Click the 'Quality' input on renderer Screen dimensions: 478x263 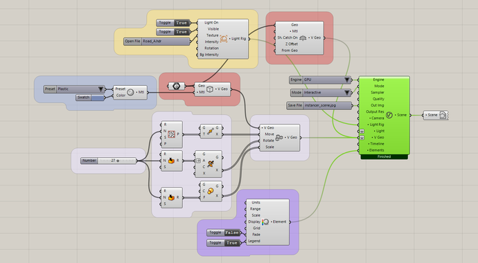[378, 99]
